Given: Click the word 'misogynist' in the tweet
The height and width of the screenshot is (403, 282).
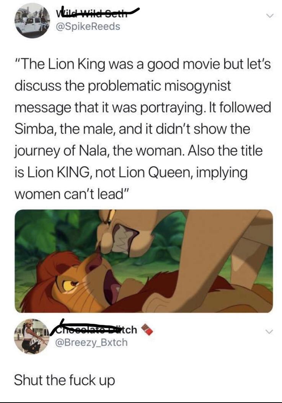Looking at the screenshot, I should coord(197,86).
